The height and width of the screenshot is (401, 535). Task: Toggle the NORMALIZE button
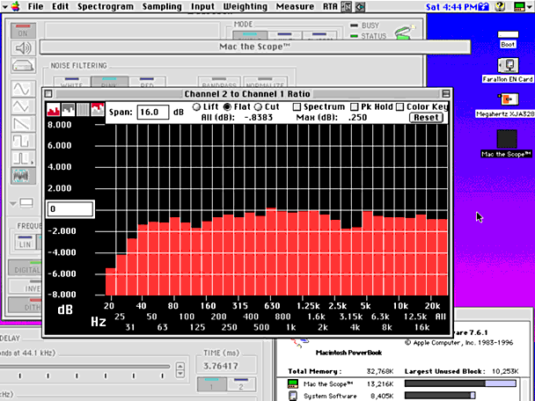265,82
